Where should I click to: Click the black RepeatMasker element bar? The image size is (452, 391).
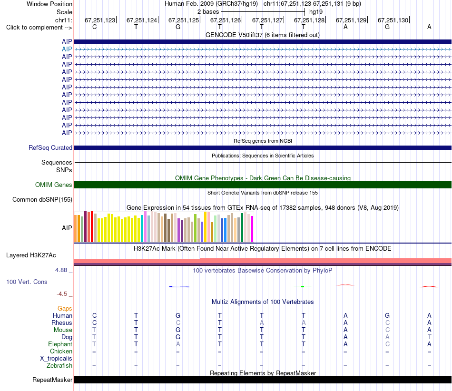[263, 380]
